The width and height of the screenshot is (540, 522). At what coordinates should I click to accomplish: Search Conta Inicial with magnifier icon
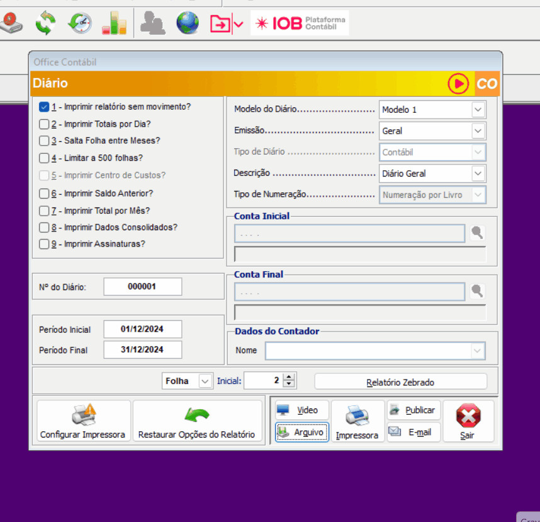tap(478, 233)
